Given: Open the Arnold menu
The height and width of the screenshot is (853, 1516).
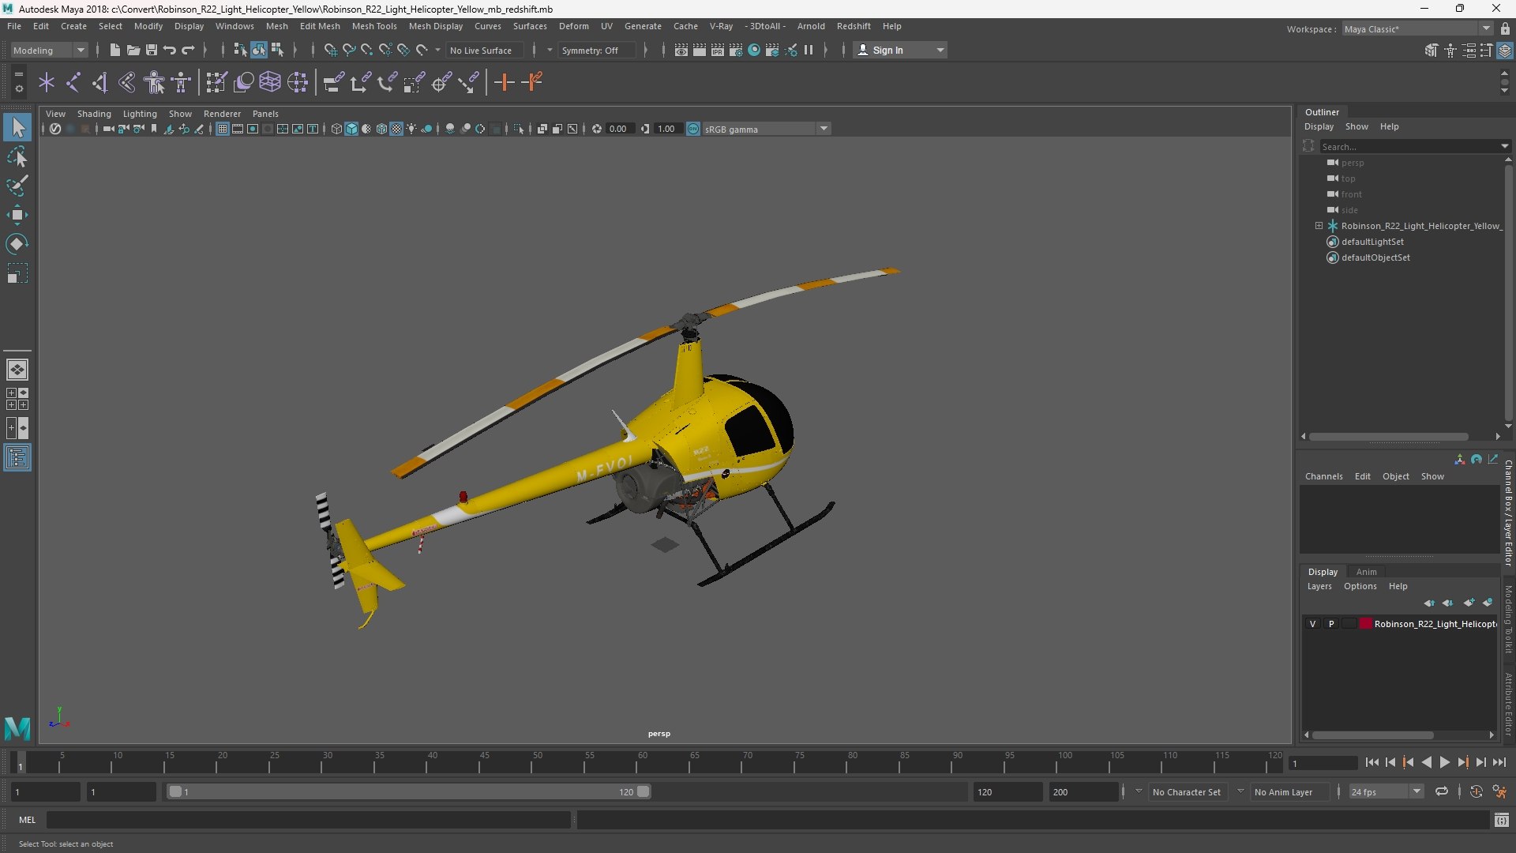Looking at the screenshot, I should click(x=811, y=26).
